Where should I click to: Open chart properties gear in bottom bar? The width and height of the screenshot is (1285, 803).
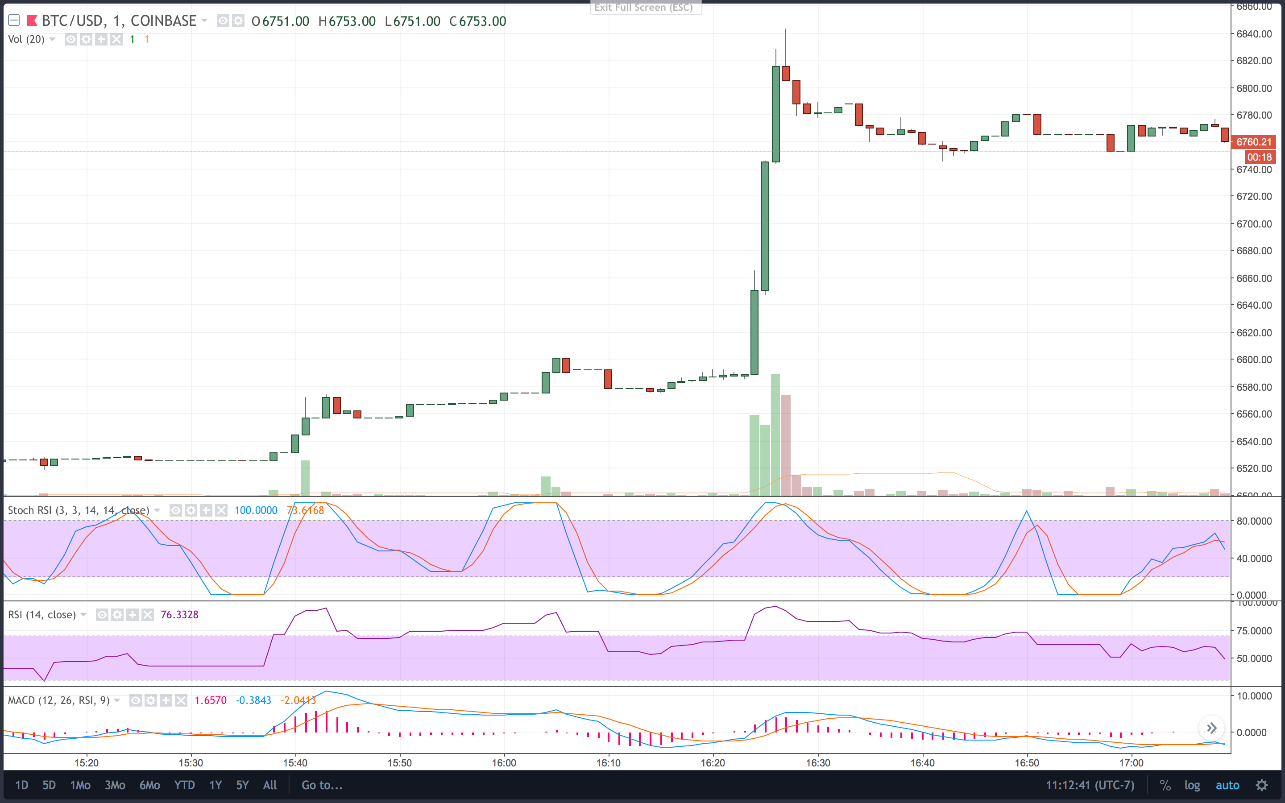coord(1262,785)
